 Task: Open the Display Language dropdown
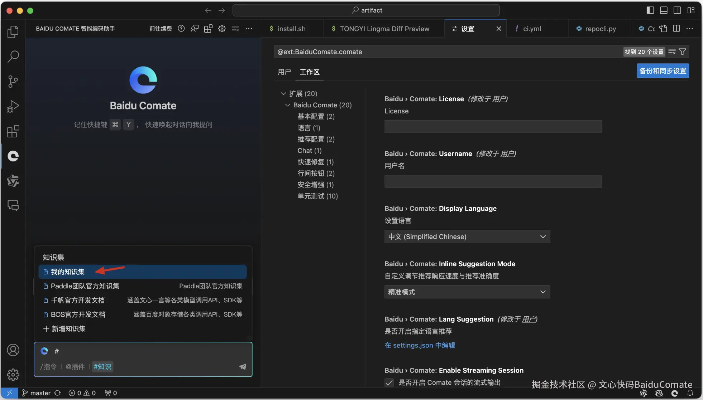467,237
